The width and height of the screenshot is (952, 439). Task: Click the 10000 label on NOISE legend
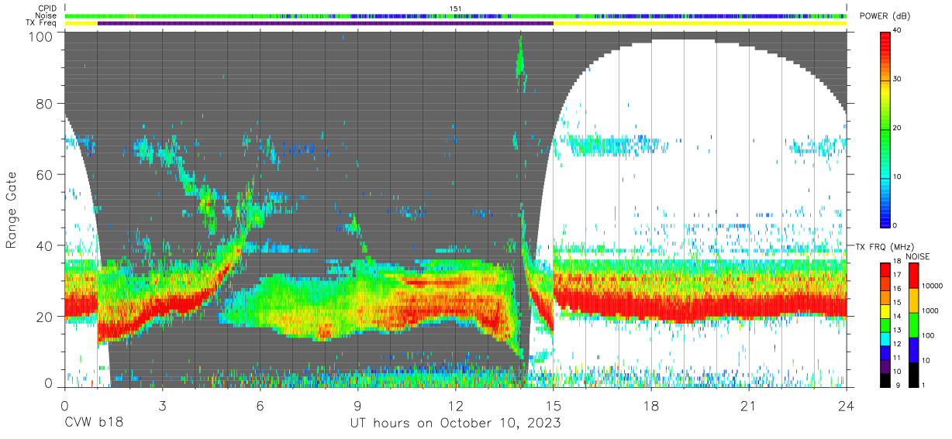click(x=932, y=286)
